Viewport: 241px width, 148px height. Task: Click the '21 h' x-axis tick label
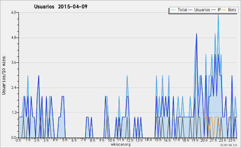[213, 140]
